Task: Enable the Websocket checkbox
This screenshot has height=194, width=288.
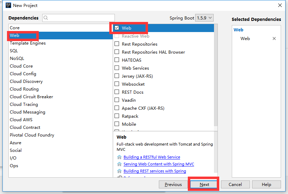Action: [117, 84]
